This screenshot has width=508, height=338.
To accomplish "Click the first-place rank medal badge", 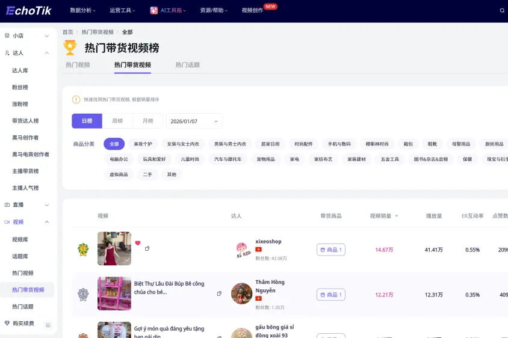I will 83,250.
